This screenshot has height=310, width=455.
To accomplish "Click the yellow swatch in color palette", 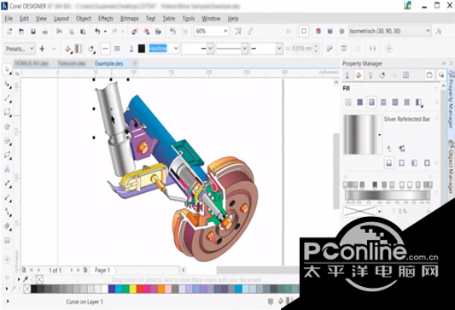I will [x=133, y=289].
